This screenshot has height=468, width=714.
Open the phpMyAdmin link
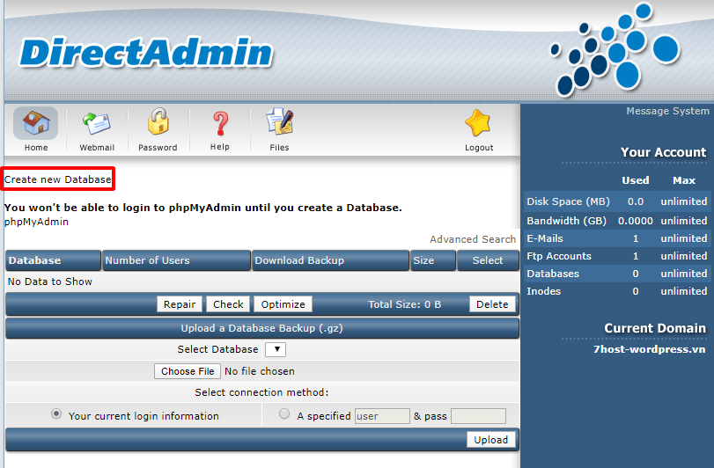36,222
